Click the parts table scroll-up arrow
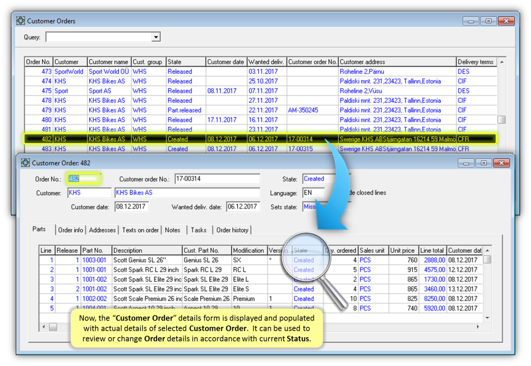531x366 pixels. [487, 250]
